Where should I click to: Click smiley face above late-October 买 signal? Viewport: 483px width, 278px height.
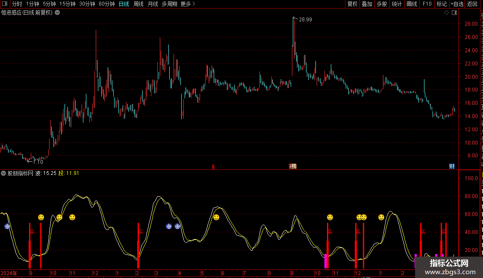click(x=330, y=217)
